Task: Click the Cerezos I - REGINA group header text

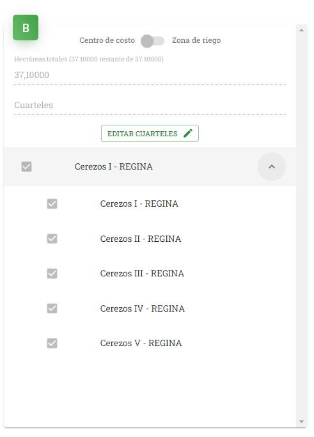Action: [114, 166]
